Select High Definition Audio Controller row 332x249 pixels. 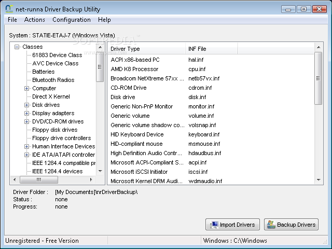coord(211,153)
